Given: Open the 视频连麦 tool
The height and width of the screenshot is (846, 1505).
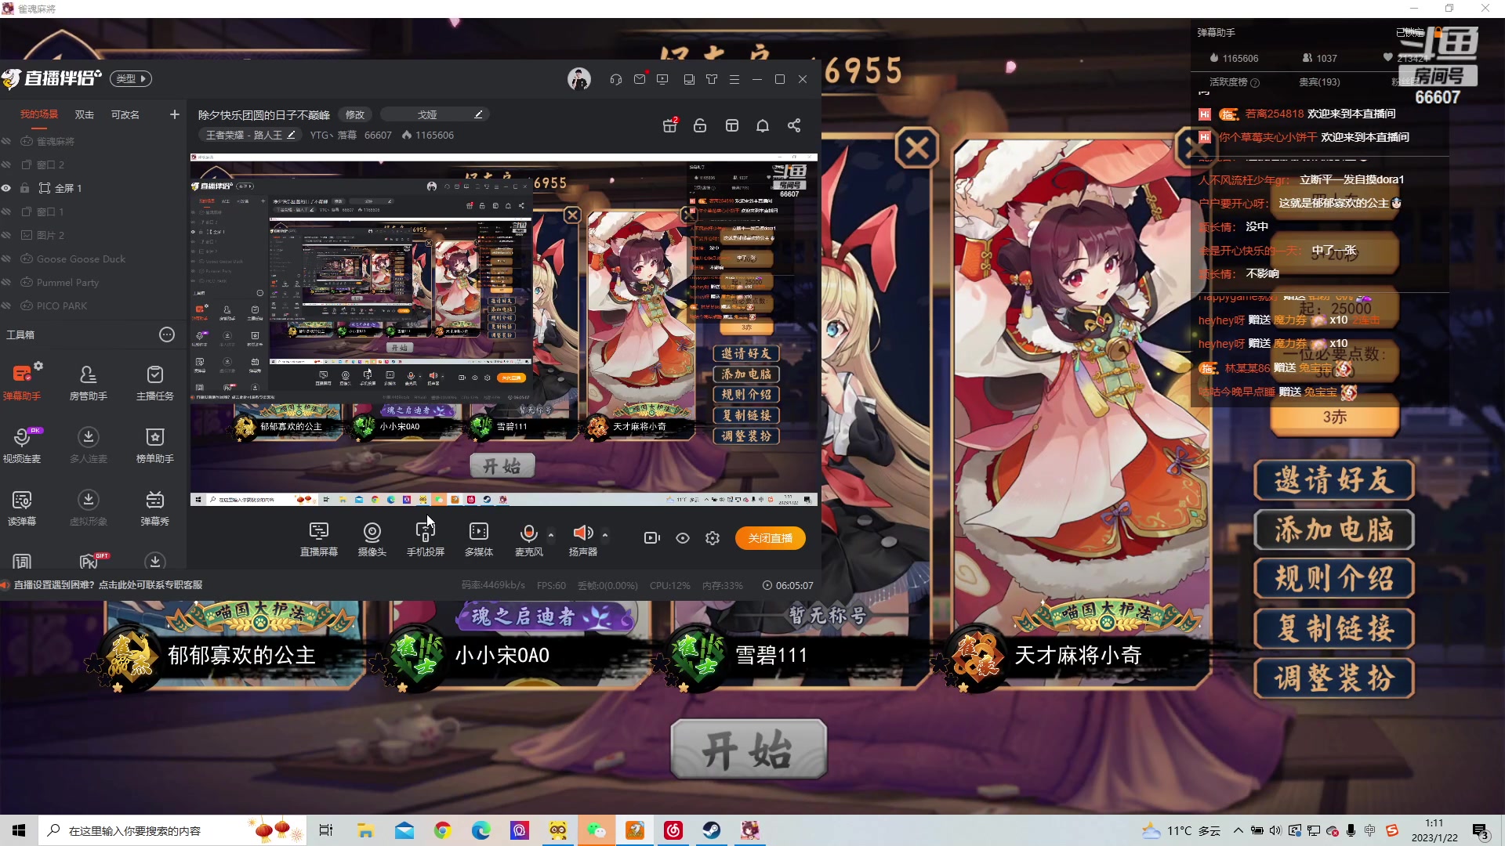Looking at the screenshot, I should pos(22,445).
